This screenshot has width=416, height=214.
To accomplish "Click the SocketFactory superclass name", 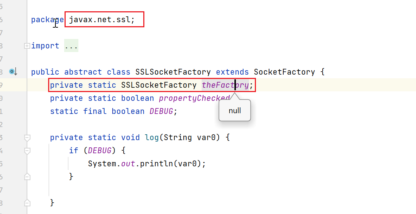I will tap(284, 72).
